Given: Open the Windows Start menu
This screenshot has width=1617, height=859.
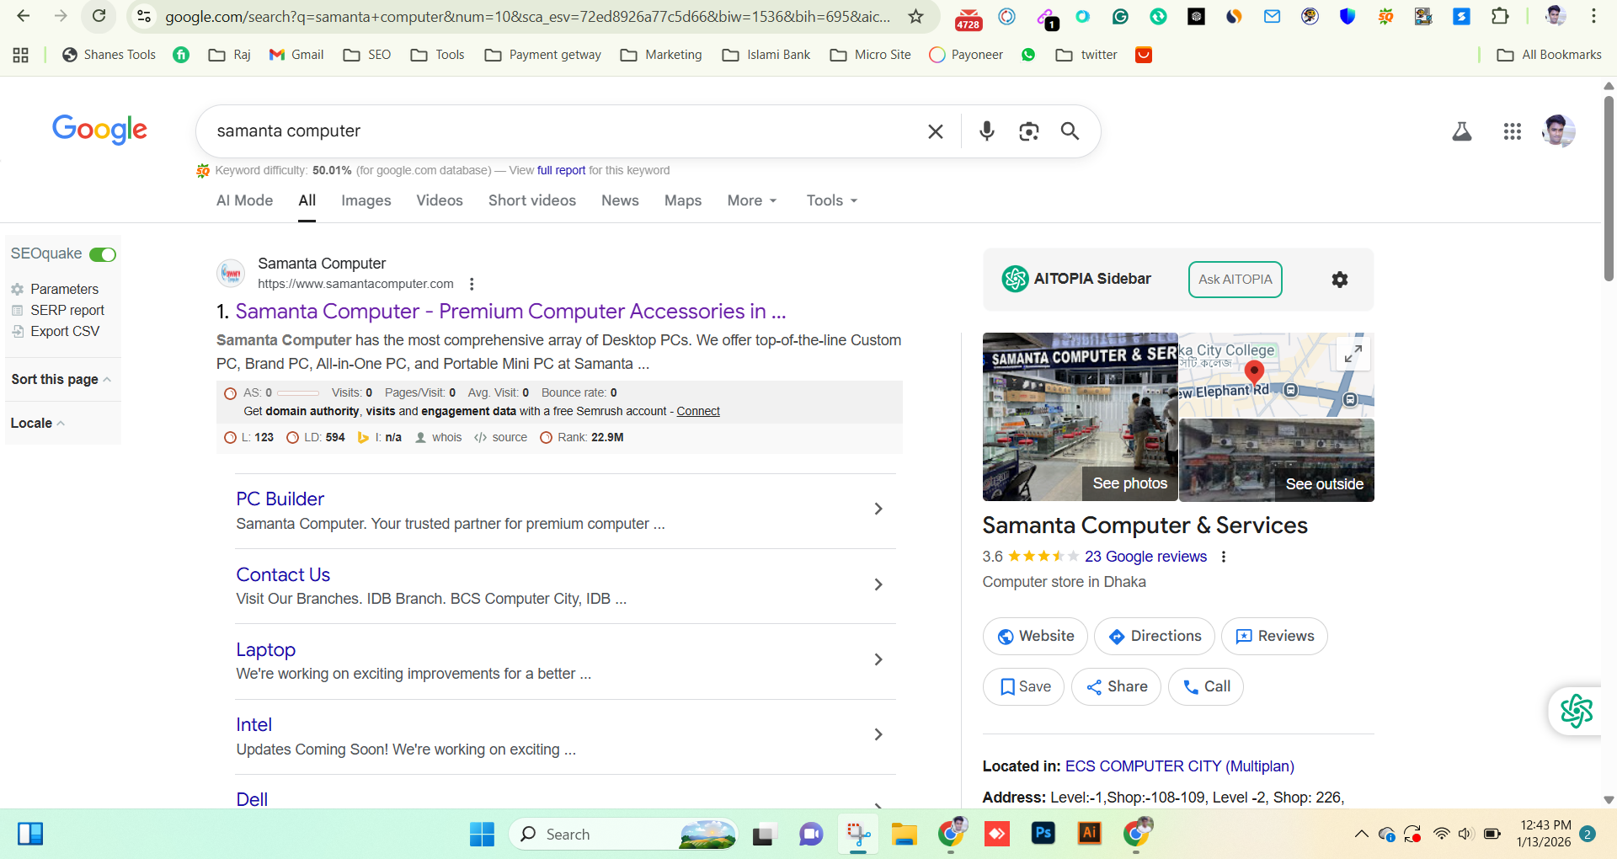Looking at the screenshot, I should pyautogui.click(x=482, y=834).
